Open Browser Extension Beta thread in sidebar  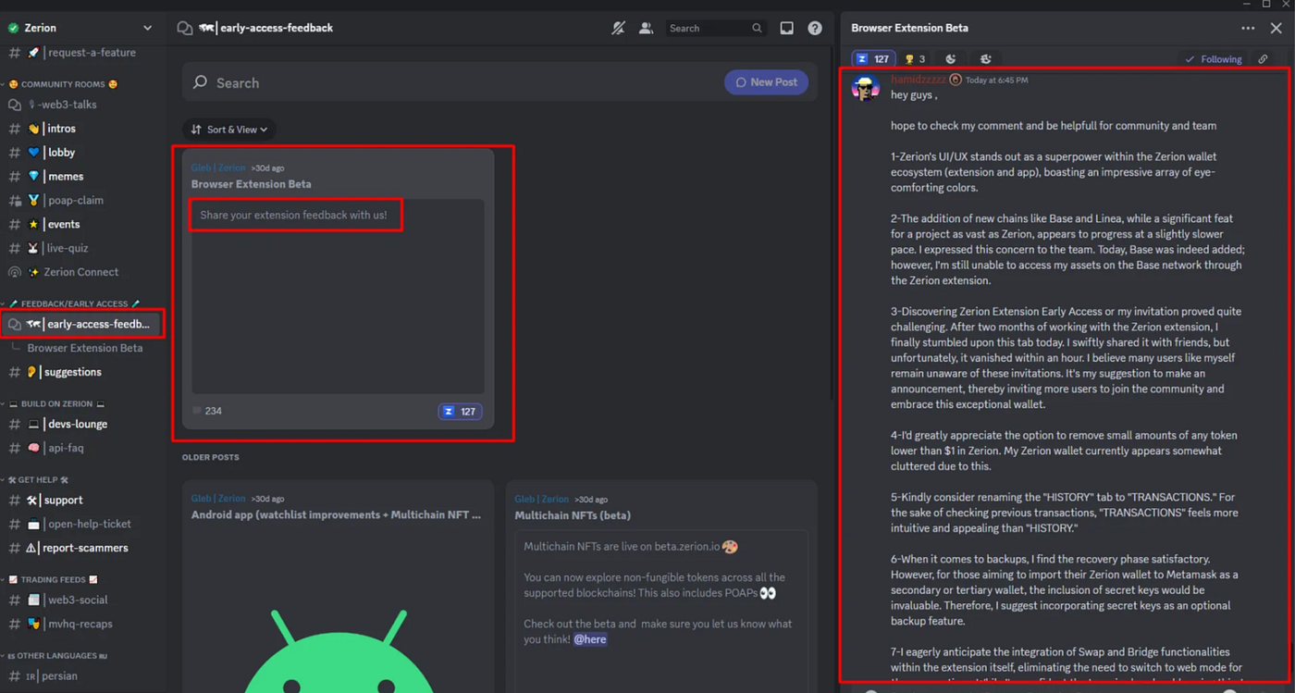click(x=85, y=349)
